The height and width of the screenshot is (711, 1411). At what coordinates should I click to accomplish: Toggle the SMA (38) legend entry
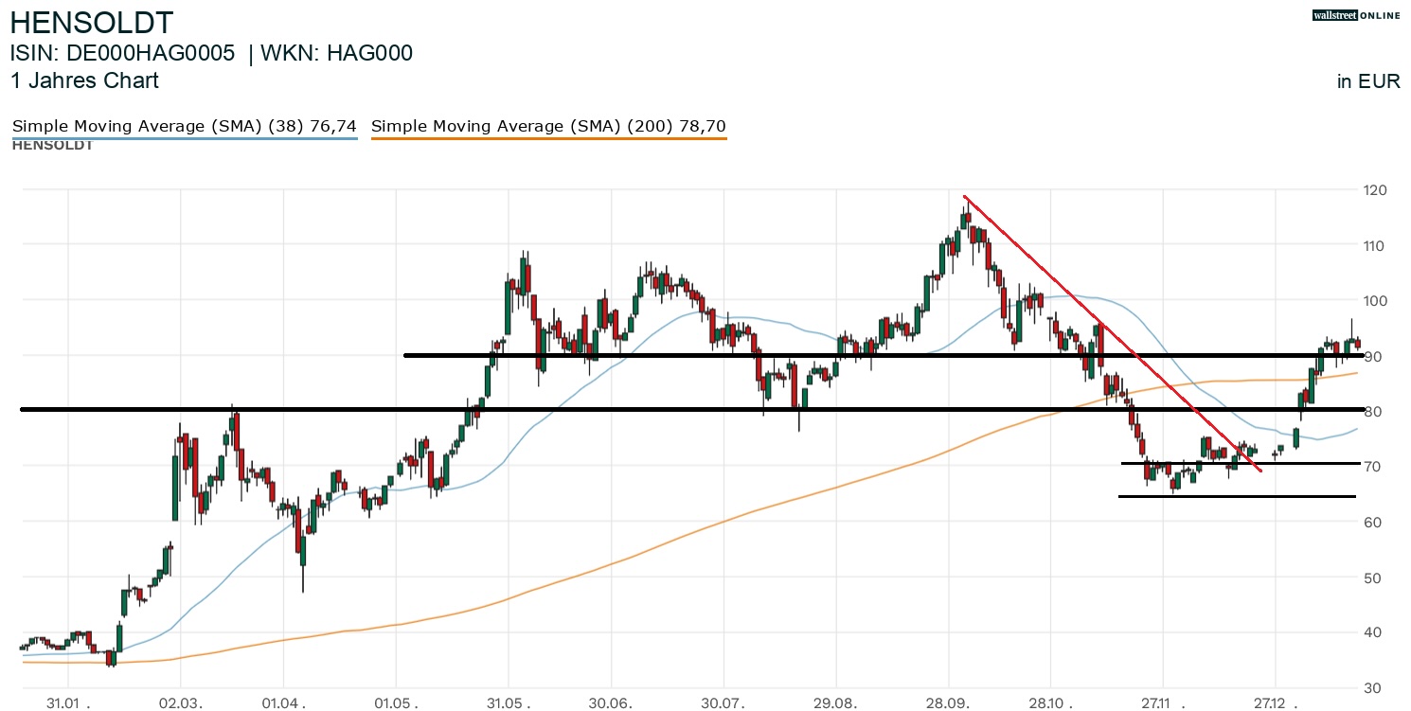pyautogui.click(x=185, y=126)
